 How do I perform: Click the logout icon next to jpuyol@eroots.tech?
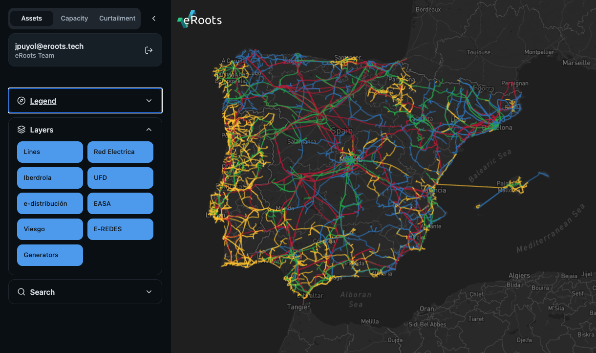click(149, 49)
